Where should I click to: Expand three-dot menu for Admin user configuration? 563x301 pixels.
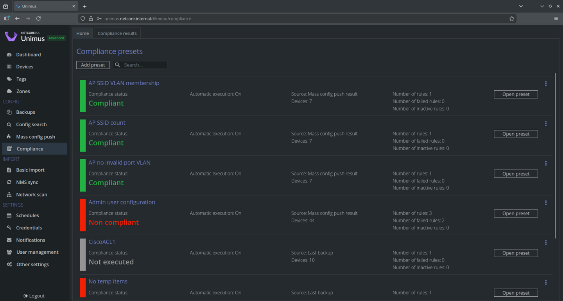click(x=546, y=203)
